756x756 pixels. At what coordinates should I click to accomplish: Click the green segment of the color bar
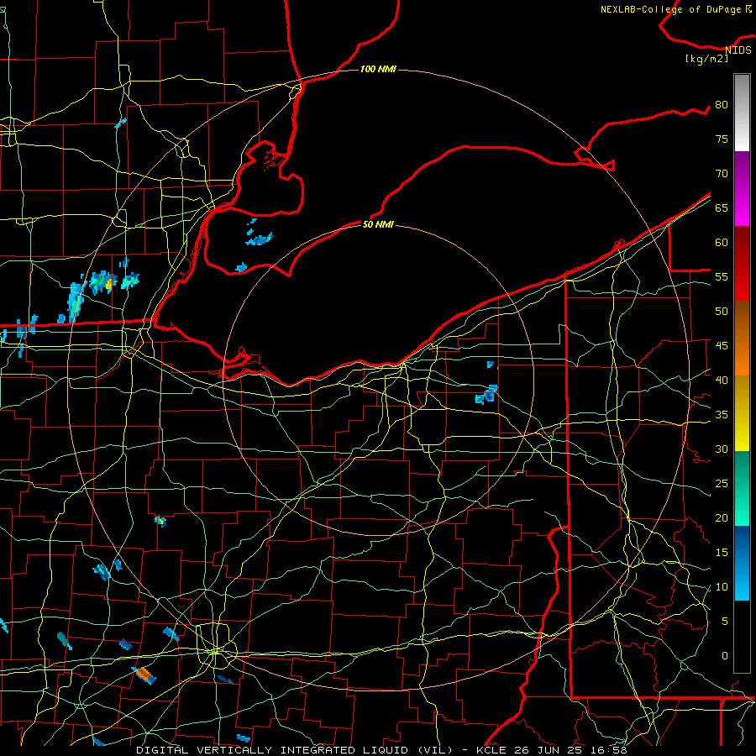(x=742, y=488)
